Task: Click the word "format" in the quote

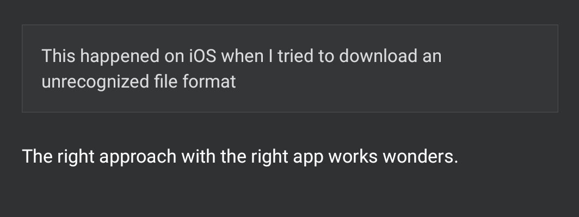Action: (209, 82)
